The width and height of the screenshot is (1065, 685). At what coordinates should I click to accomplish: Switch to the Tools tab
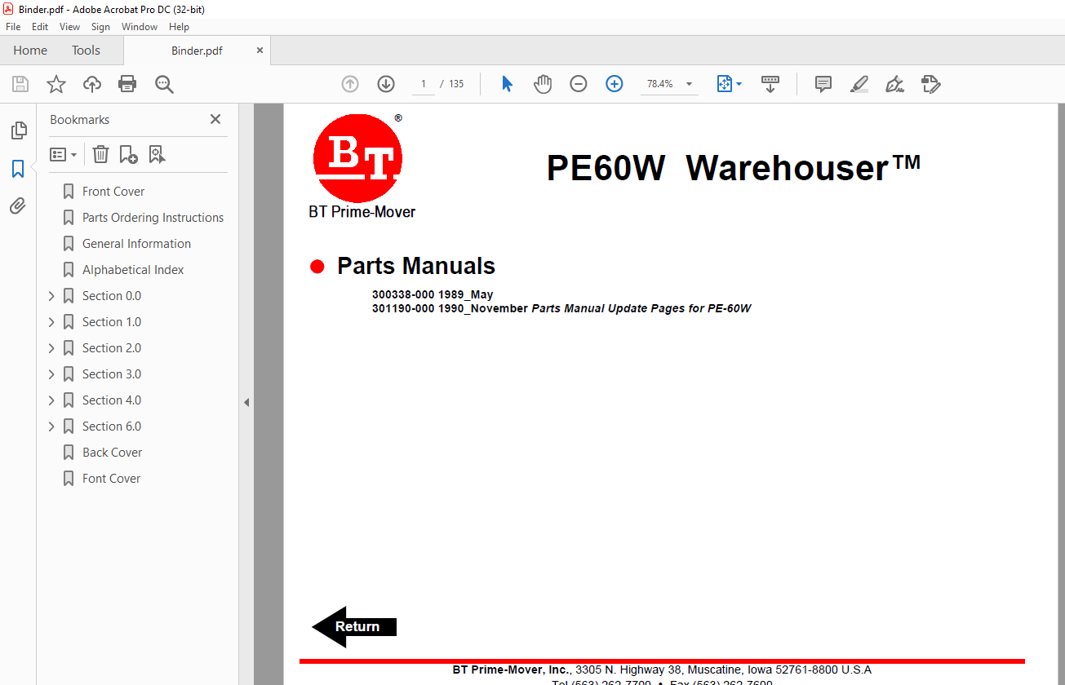point(86,50)
